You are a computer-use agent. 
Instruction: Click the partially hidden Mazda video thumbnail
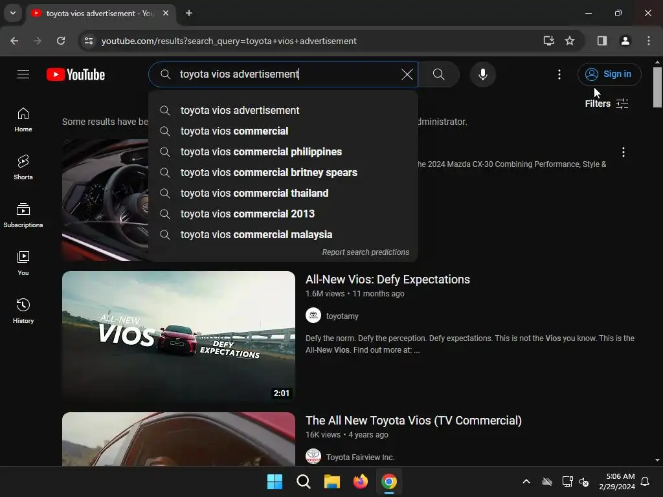pos(106,199)
